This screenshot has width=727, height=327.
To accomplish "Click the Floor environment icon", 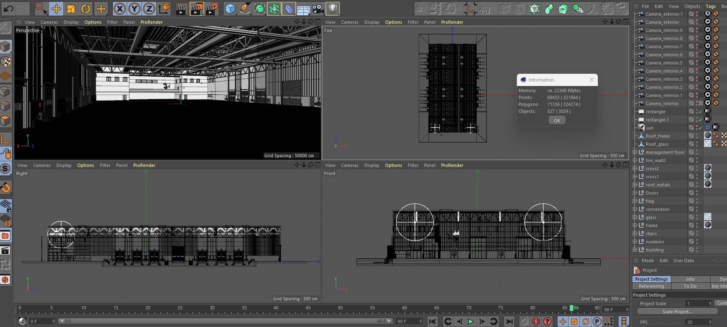I will point(303,8).
